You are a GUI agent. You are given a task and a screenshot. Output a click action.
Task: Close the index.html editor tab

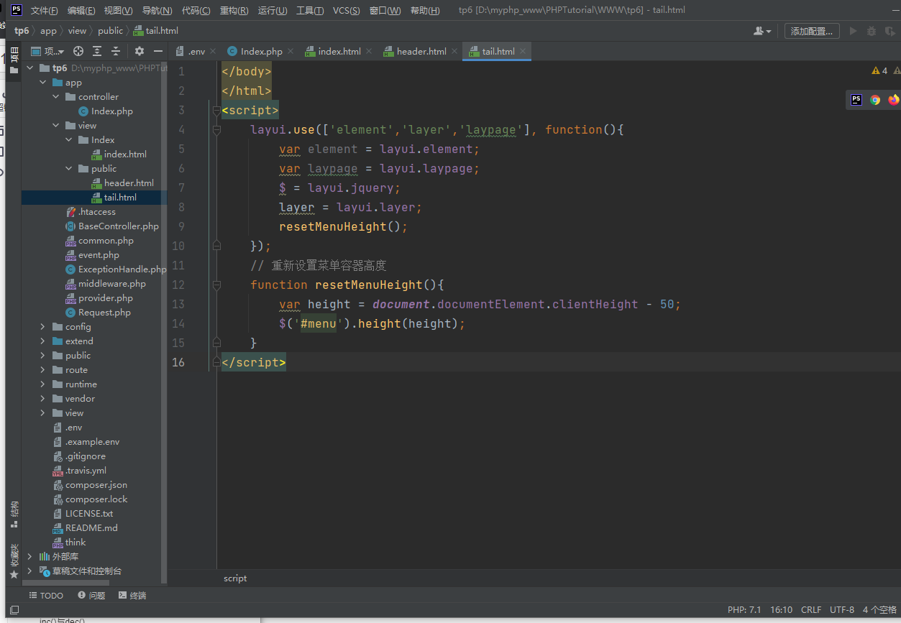coord(369,51)
